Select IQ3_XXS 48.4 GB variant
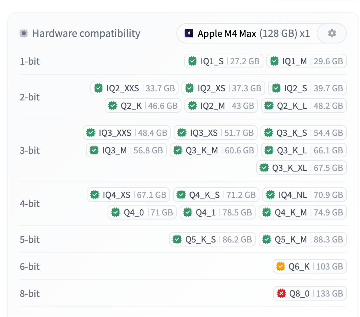360x317 pixels. [x=127, y=133]
